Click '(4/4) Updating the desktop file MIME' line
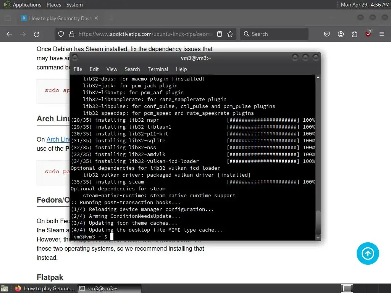This screenshot has width=391, height=293. pos(147,230)
